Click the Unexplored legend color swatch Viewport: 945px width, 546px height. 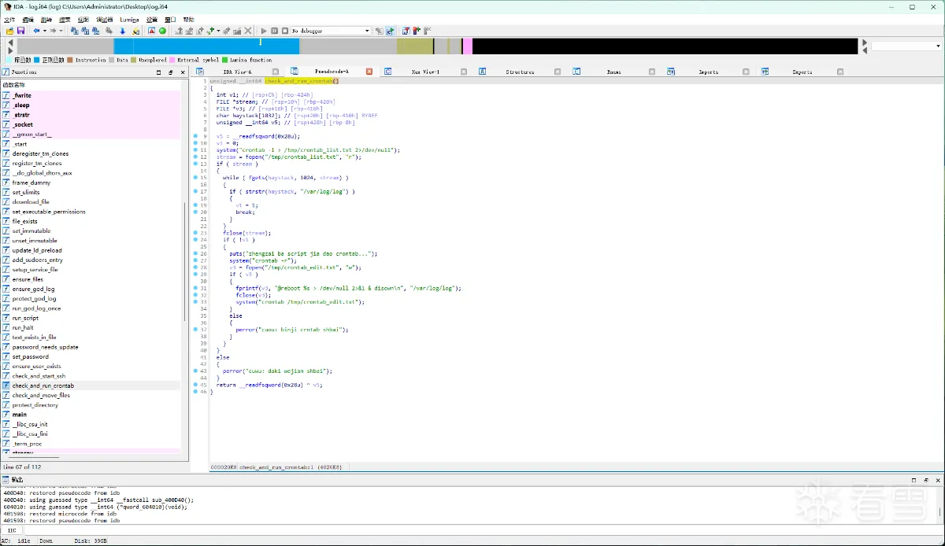pos(134,60)
